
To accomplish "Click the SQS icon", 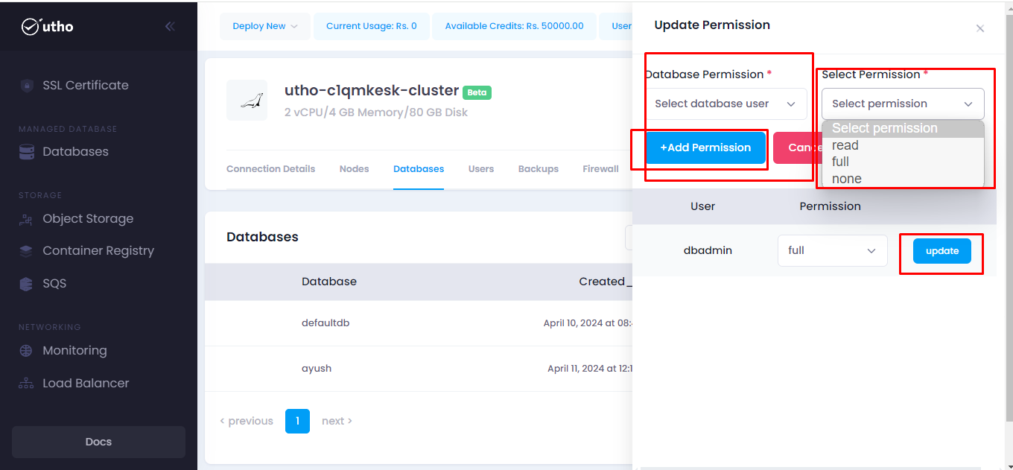I will click(x=27, y=284).
